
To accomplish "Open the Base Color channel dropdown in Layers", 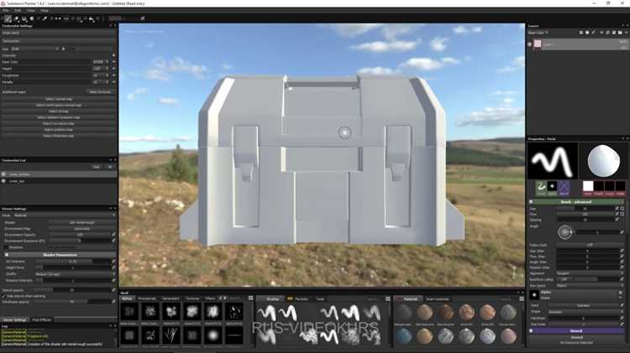I will coord(538,33).
